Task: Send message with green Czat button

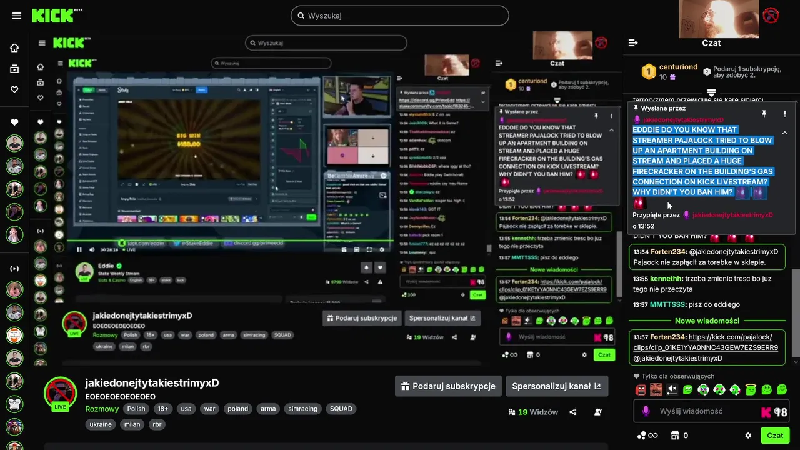Action: [x=775, y=435]
